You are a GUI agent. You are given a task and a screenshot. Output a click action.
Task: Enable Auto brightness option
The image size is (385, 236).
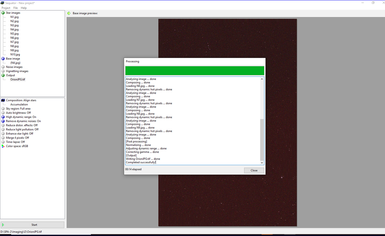point(18,113)
